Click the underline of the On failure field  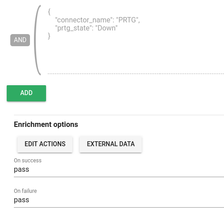[119, 207]
